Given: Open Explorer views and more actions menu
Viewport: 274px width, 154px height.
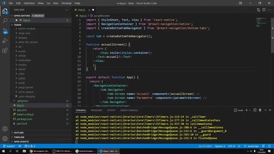Looking at the screenshot, I should coord(67,10).
